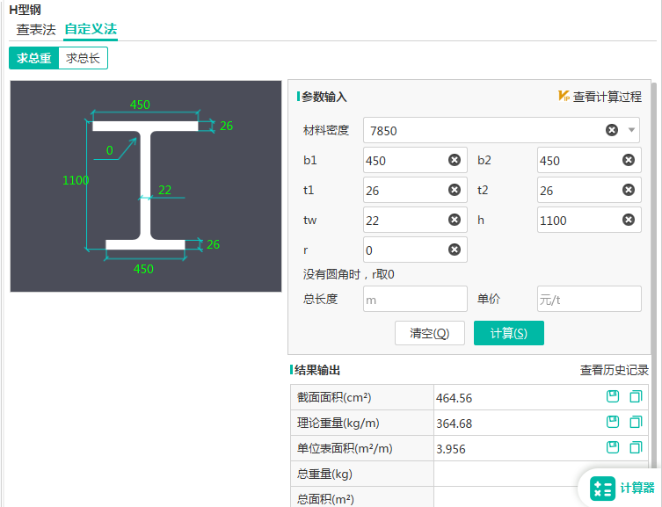Clear the t1 input value

(x=455, y=190)
